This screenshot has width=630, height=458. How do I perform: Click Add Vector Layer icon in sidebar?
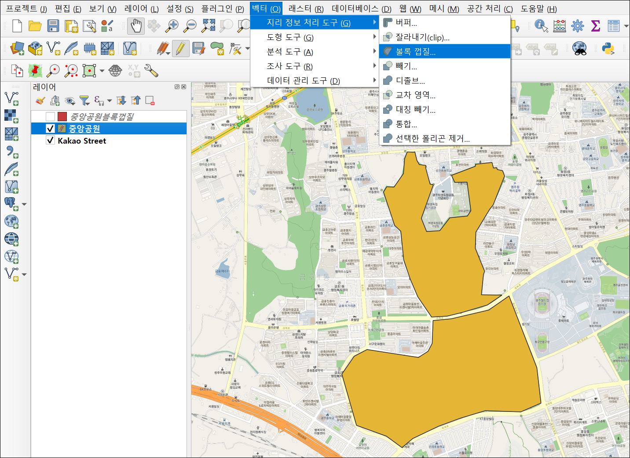click(11, 98)
